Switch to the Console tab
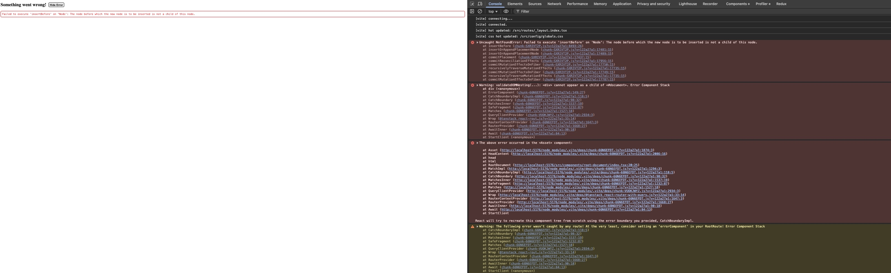This screenshot has width=891, height=273. coord(495,4)
